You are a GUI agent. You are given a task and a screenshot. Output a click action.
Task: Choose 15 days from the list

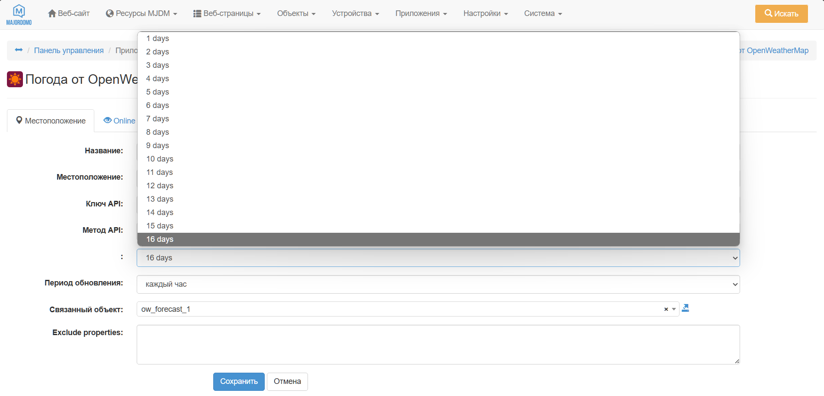[x=438, y=226]
